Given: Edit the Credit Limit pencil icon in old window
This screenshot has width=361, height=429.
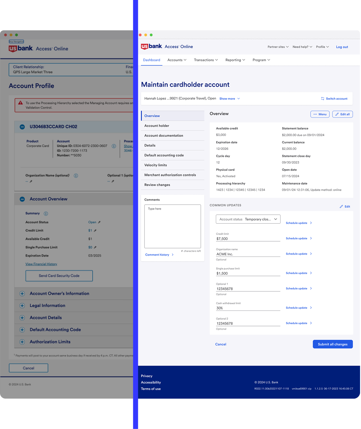Looking at the screenshot, I should tap(95, 231).
